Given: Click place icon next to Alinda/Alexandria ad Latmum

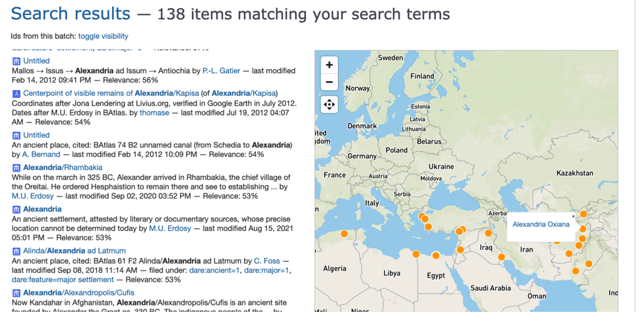Looking at the screenshot, I should (16, 251).
